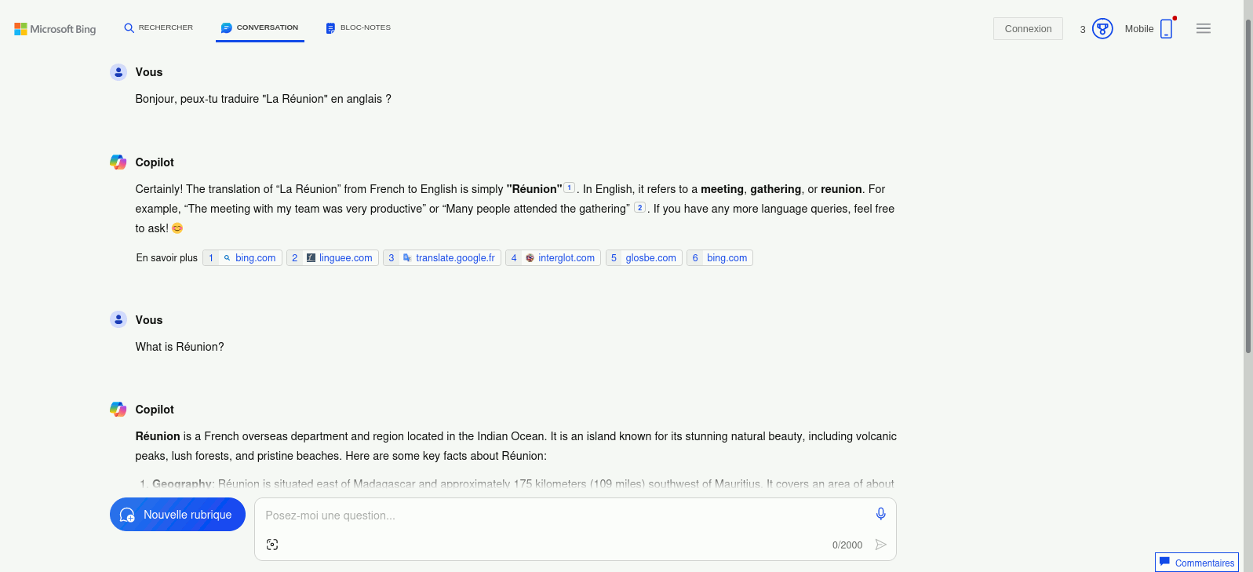Open the glosbe.com source link
1253x572 pixels.
[x=644, y=258]
